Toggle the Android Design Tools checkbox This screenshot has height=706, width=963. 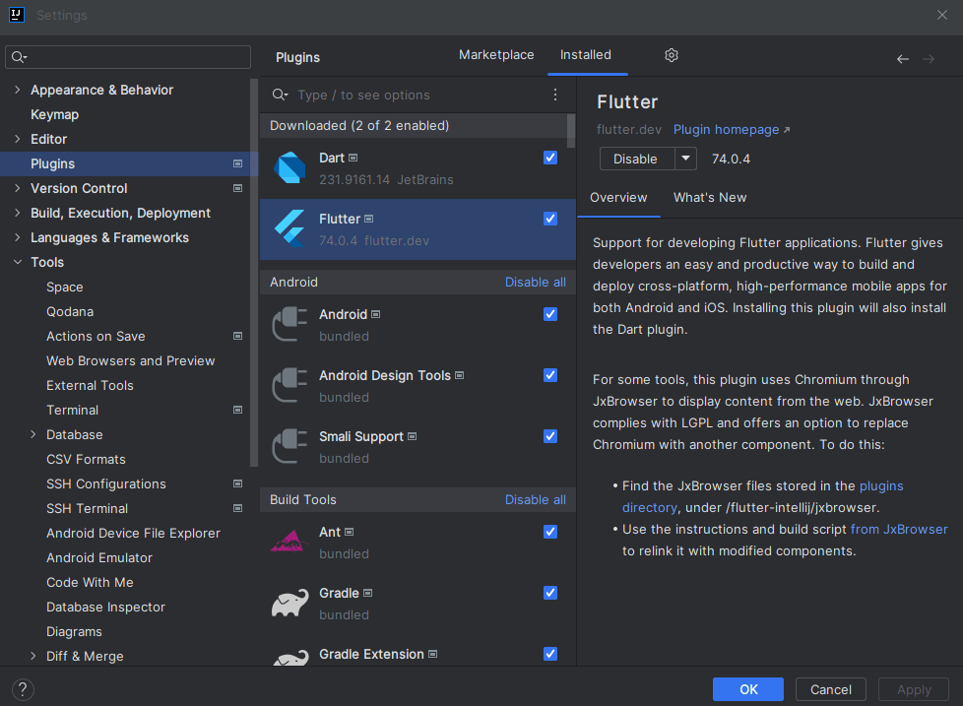tap(549, 375)
